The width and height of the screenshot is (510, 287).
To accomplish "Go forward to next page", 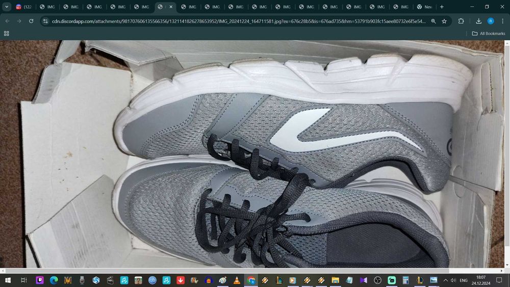I will 19,21.
